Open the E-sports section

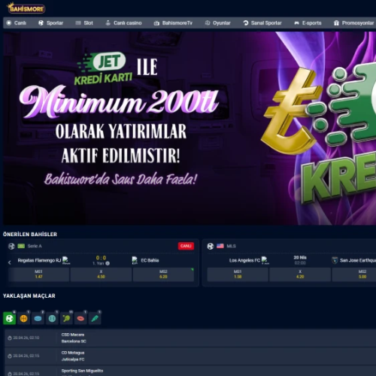click(308, 23)
